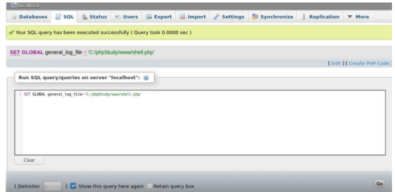Click the Import arrow icon
The height and width of the screenshot is (192, 395).
click(x=182, y=17)
